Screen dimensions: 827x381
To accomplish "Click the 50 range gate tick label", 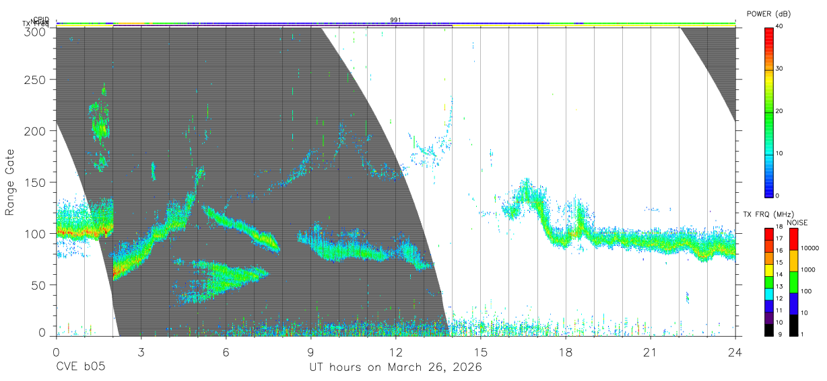I will click(39, 284).
